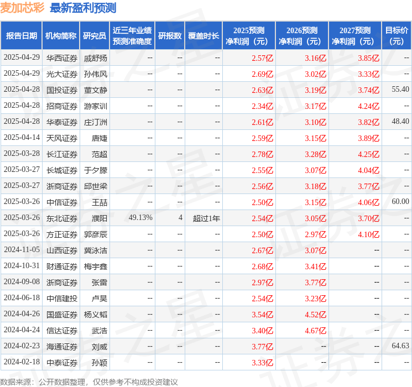Select the 天风证券 institution cell
This screenshot has height=387, width=412.
(62, 138)
